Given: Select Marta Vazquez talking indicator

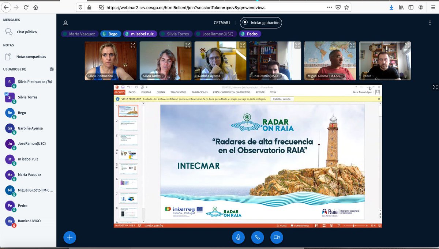Looking at the screenshot, I should tap(80, 34).
